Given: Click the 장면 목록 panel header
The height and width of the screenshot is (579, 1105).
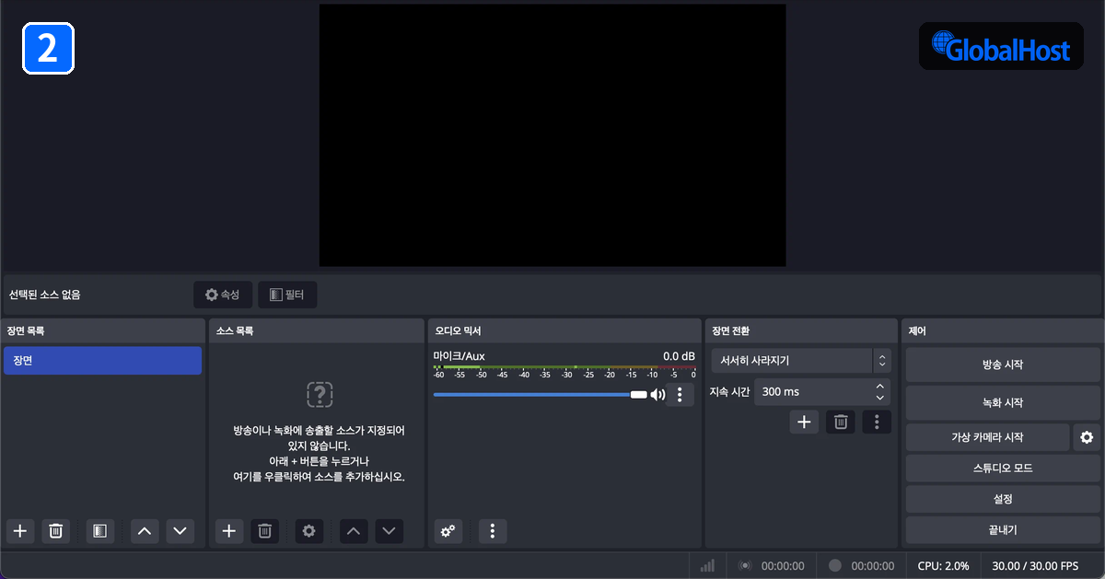Looking at the screenshot, I should [103, 330].
